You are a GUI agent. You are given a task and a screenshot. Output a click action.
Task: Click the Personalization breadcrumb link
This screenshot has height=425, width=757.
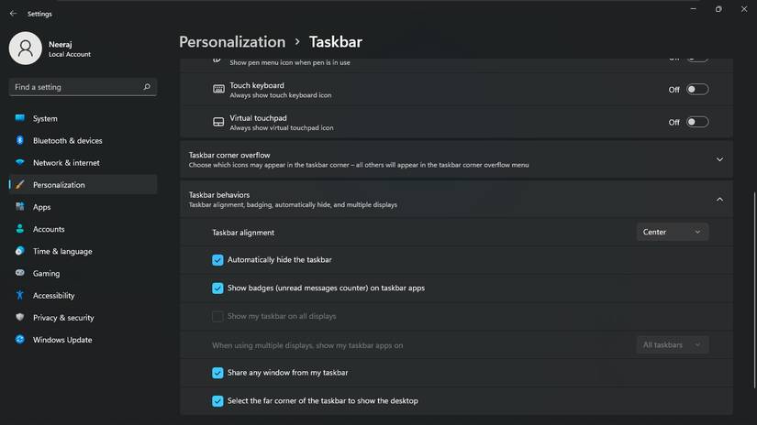(x=232, y=41)
